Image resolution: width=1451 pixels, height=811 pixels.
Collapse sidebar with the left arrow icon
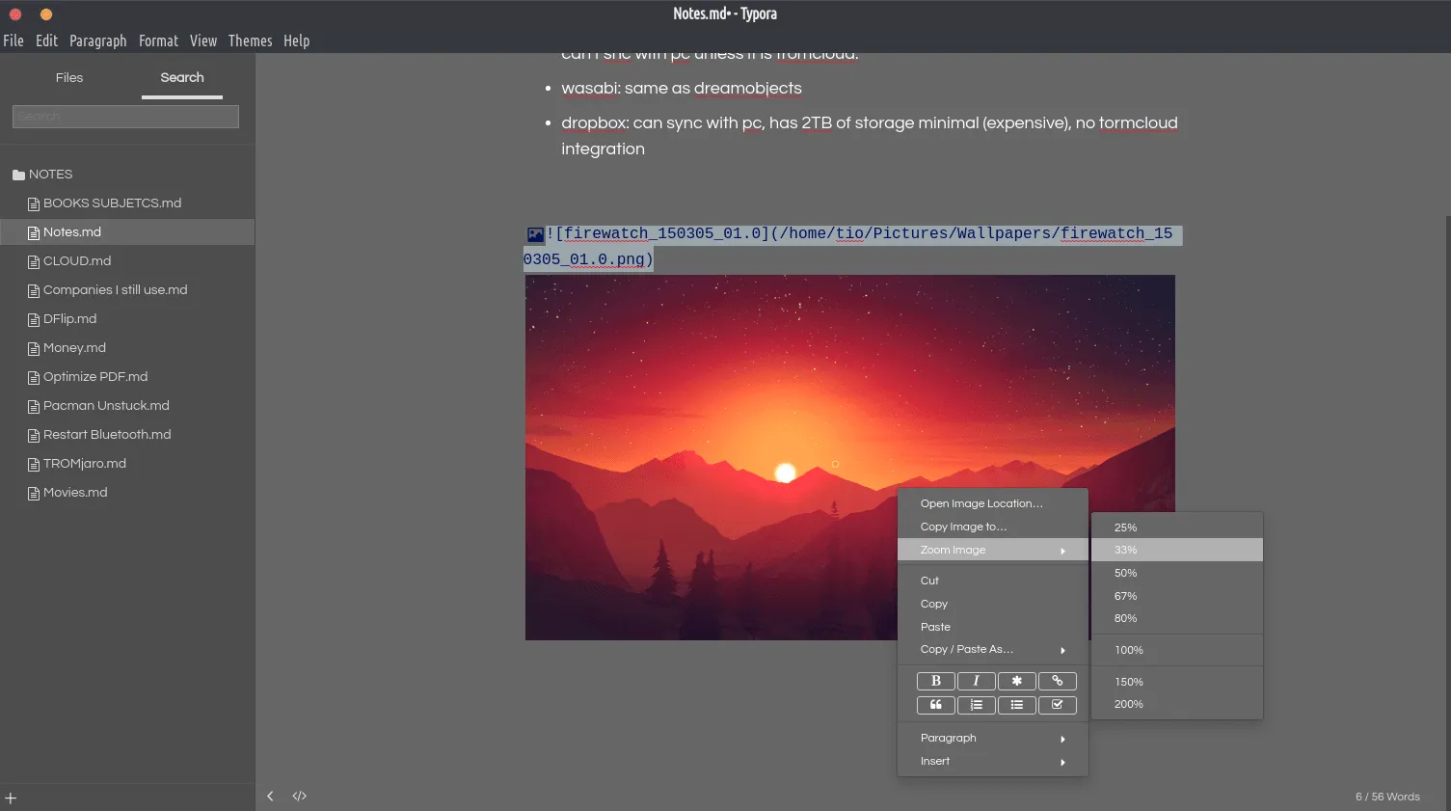pyautogui.click(x=271, y=797)
